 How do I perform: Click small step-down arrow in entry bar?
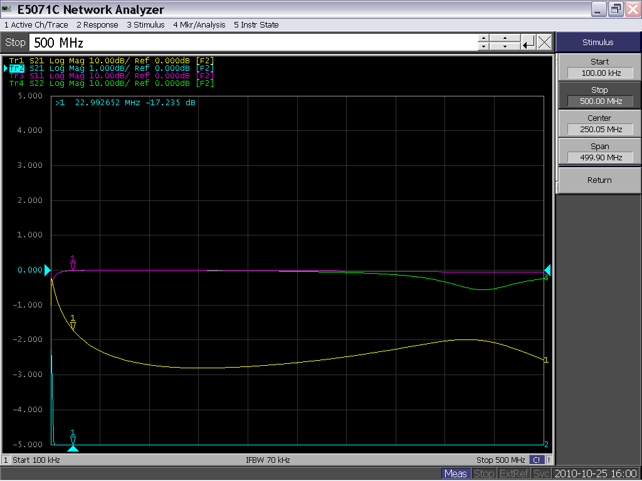[x=483, y=46]
